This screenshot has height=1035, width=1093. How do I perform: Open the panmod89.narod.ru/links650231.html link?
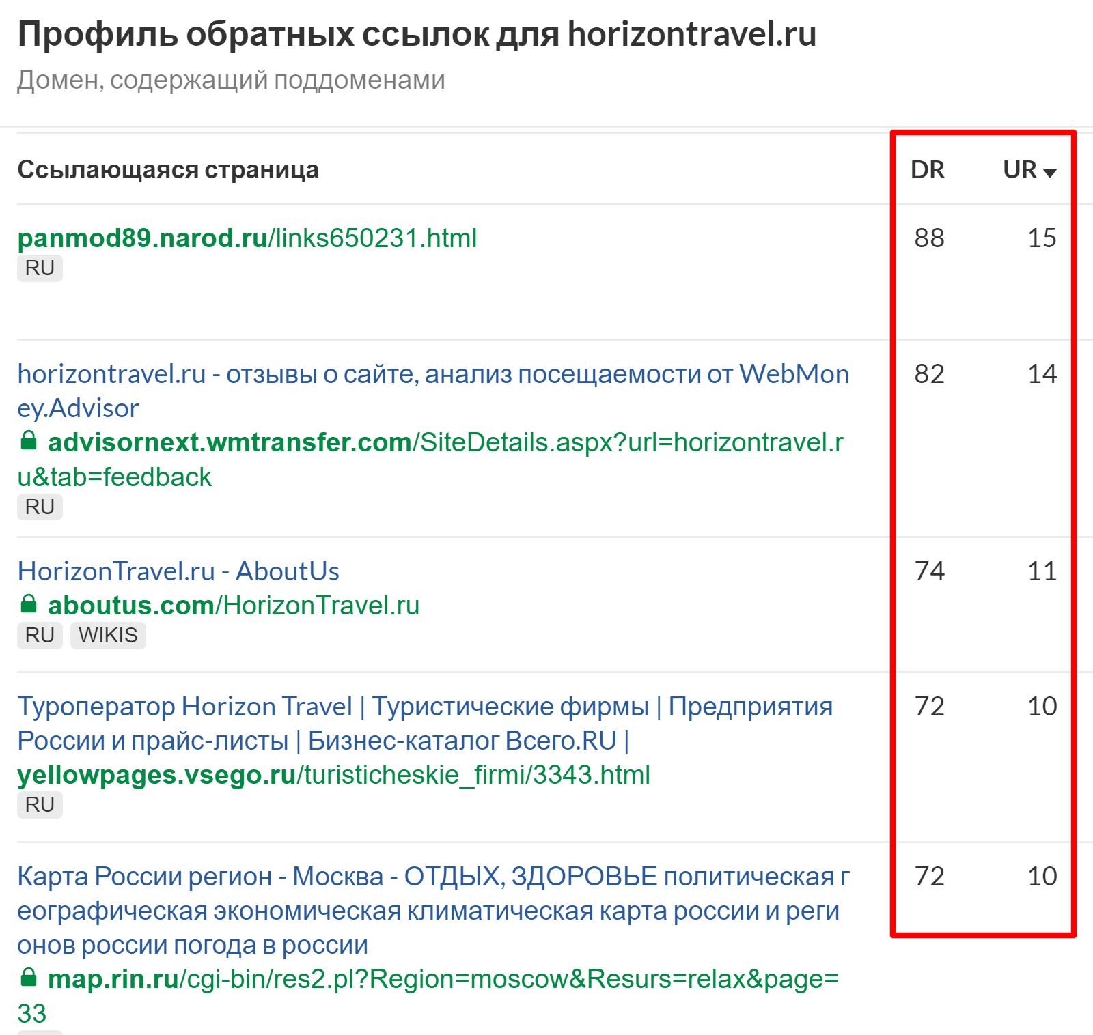coord(247,238)
